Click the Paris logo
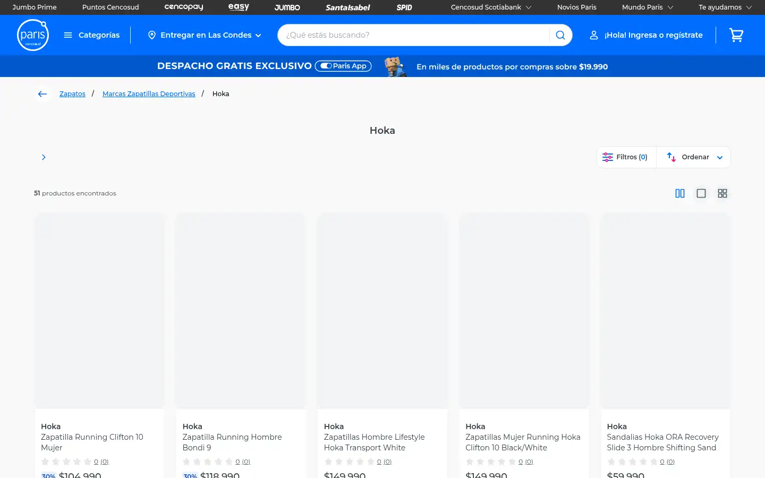The width and height of the screenshot is (765, 478). tap(33, 35)
